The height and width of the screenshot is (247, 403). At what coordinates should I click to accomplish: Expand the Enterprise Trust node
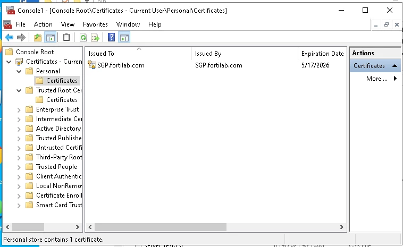(x=19, y=110)
